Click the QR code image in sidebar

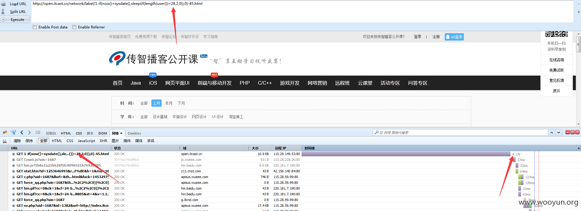pos(556,34)
